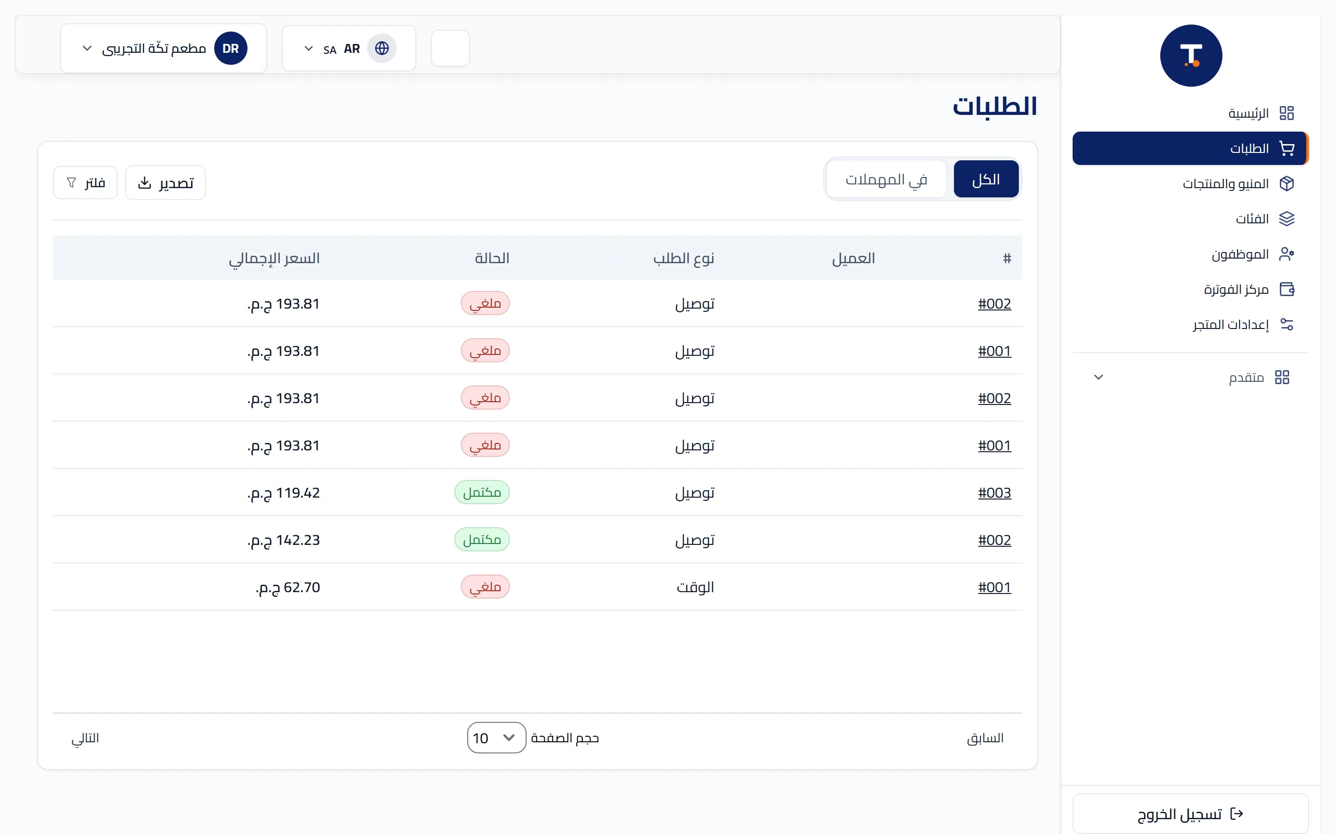This screenshot has width=1335, height=834.
Task: Click the funnel icon on فلتر
Action: pos(71,183)
